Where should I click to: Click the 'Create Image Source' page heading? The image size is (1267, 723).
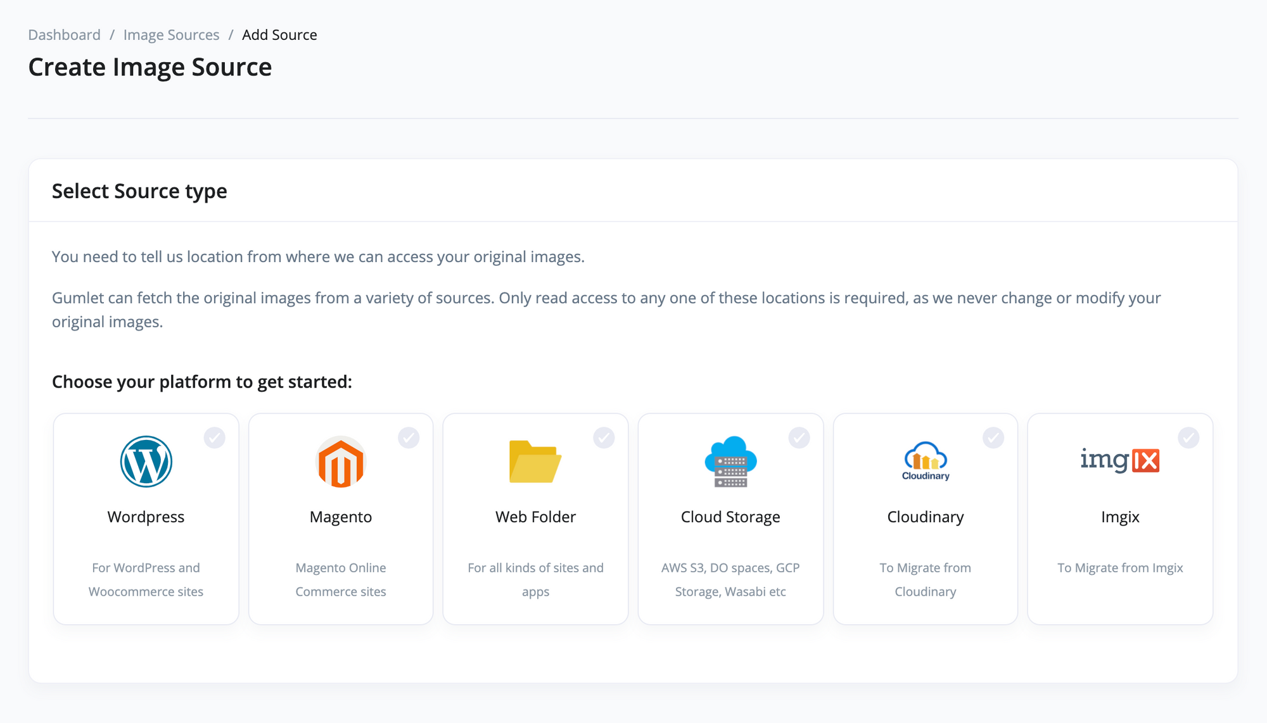coord(150,67)
